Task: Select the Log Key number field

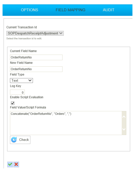Action: pyautogui.click(x=17, y=92)
